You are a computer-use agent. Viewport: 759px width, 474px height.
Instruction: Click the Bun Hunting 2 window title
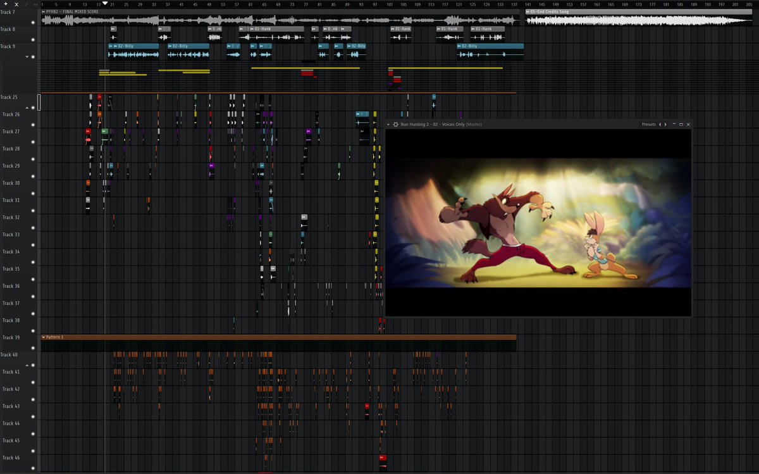click(441, 125)
